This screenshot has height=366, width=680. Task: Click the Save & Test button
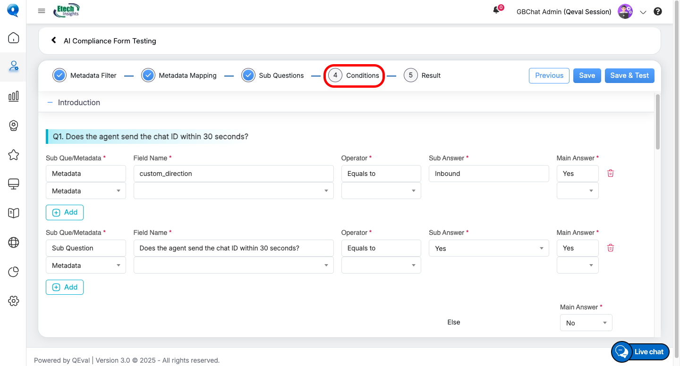[629, 75]
